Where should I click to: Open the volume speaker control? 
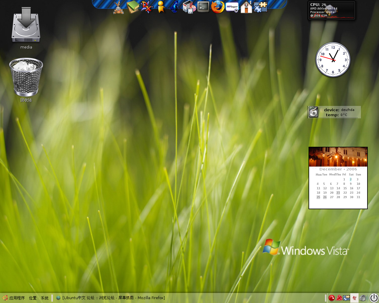click(x=364, y=298)
